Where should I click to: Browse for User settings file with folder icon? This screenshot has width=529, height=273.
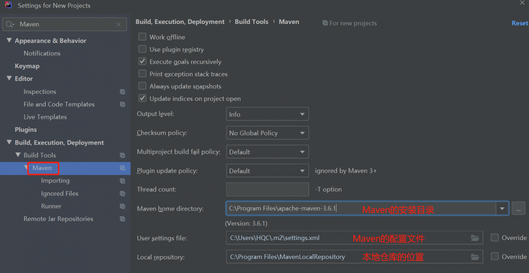[x=475, y=238]
